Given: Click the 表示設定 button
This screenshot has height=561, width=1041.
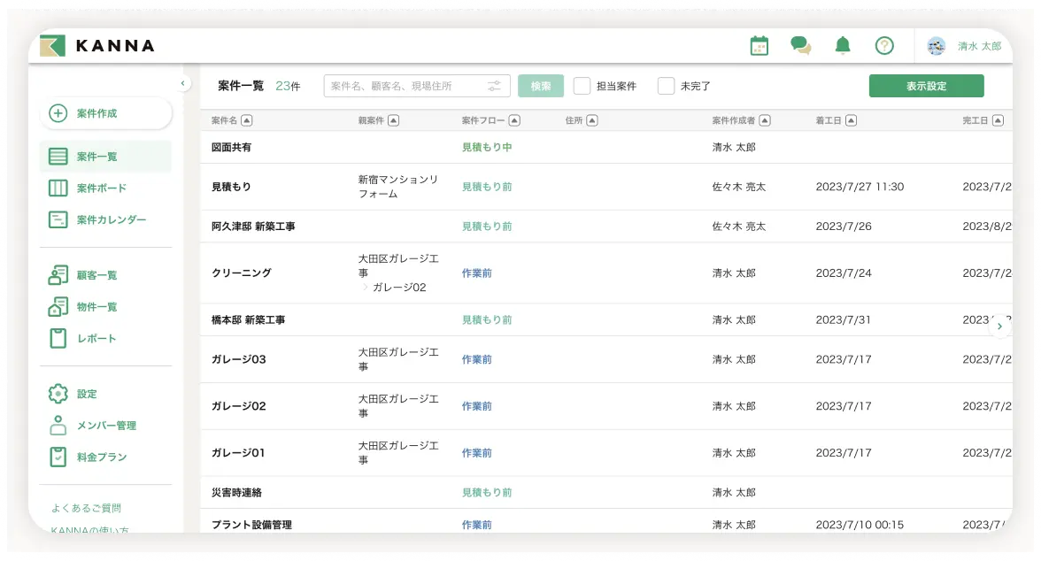Looking at the screenshot, I should click(926, 87).
